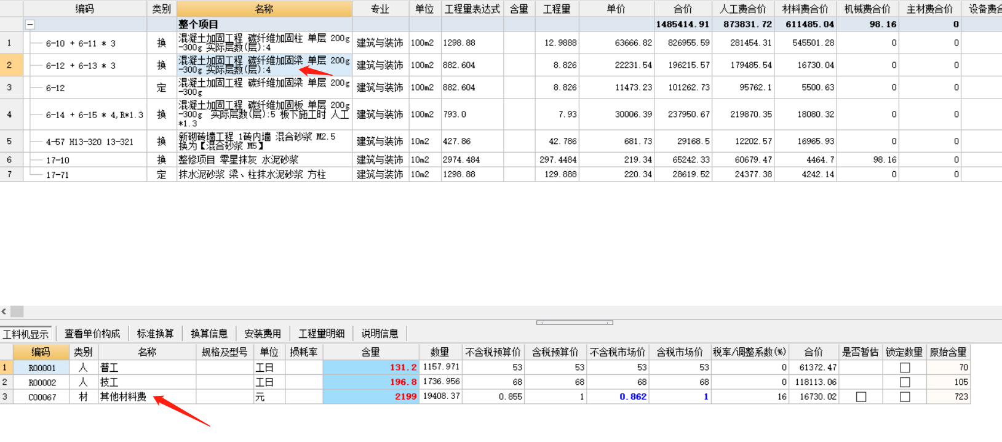Click the 人工费合价 column header

click(x=743, y=9)
